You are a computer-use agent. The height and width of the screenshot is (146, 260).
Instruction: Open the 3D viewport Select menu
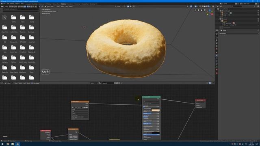click(x=62, y=6)
